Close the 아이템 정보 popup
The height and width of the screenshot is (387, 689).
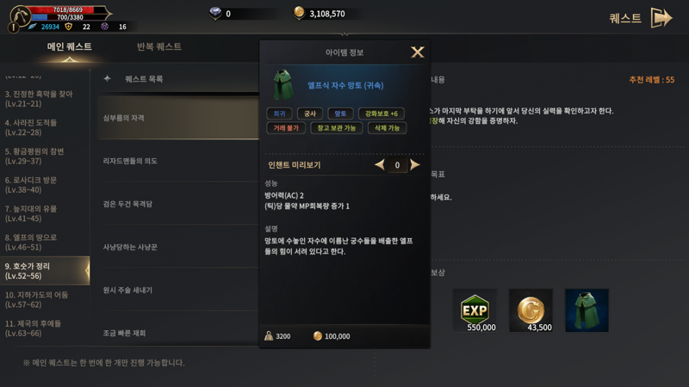click(x=418, y=52)
